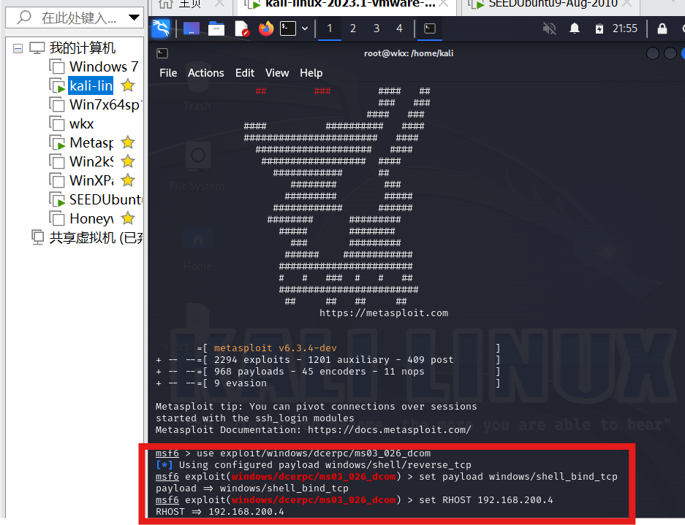Select the Win2k virtual machine
The image size is (685, 525).
pos(91,161)
